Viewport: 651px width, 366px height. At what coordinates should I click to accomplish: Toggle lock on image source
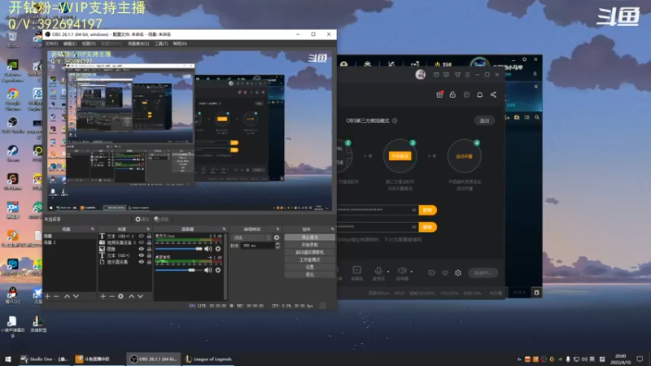tap(149, 249)
